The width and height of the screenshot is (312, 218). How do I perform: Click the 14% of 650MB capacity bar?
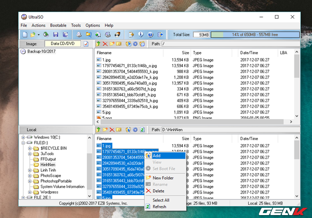[255, 35]
